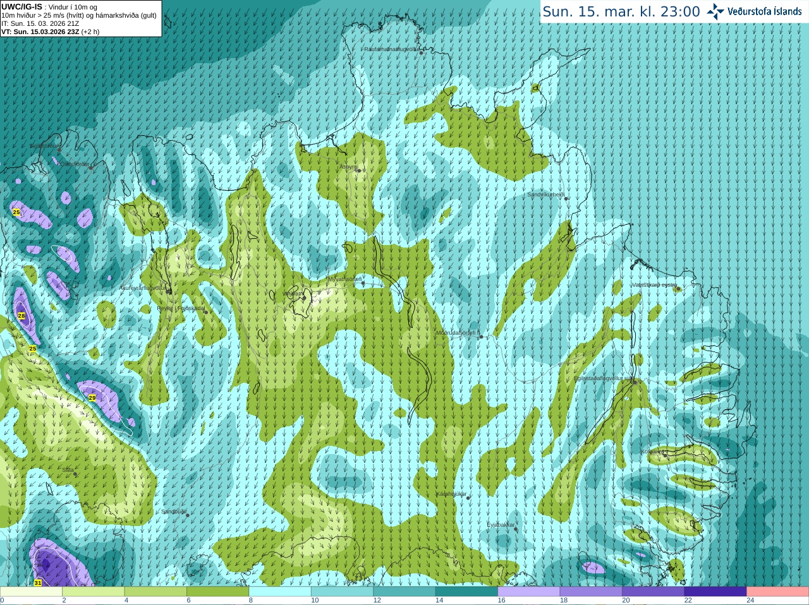Click the Sun. 15. mar. kl. 23:00 timestamp
Viewport: 809px width, 605px height.
tap(621, 11)
